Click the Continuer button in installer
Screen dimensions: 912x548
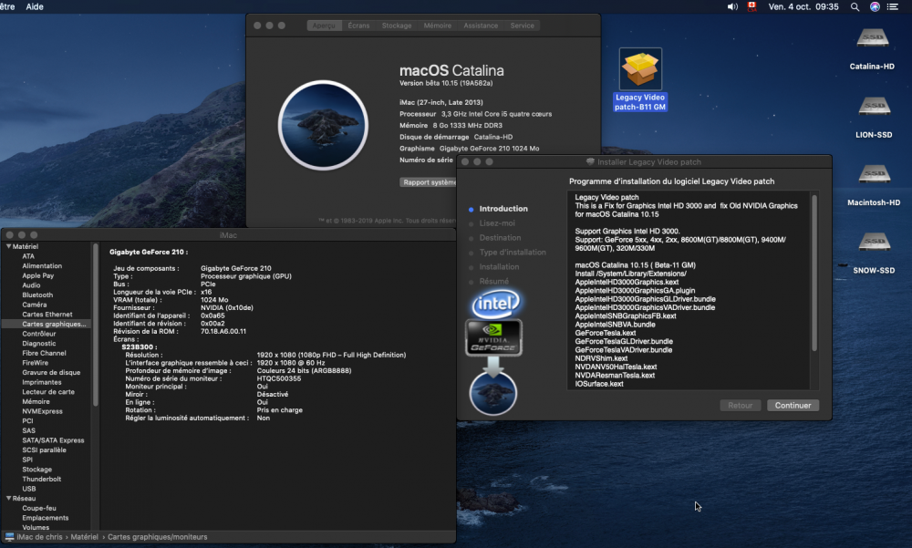coord(793,406)
